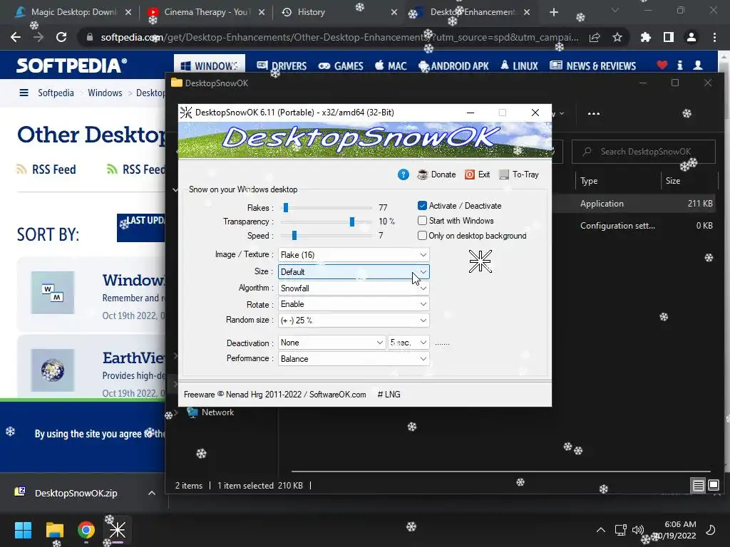Open the help question mark icon
The image size is (730, 547).
[x=403, y=174]
